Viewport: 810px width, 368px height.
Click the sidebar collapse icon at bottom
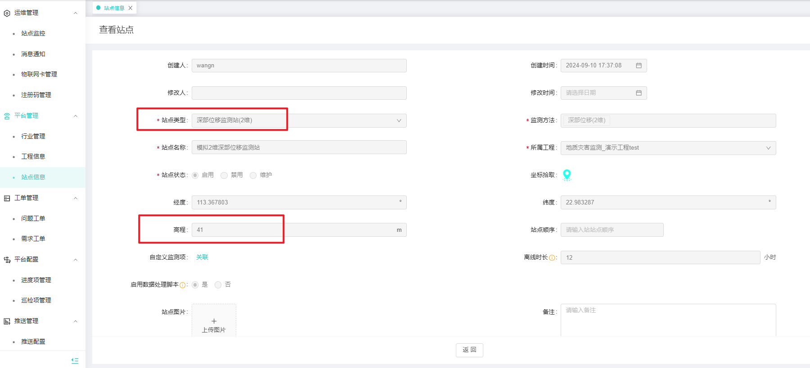pyautogui.click(x=75, y=360)
